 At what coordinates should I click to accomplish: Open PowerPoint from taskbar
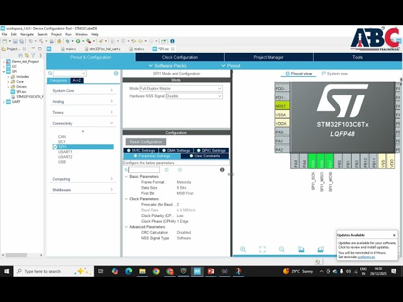pyautogui.click(x=211, y=271)
